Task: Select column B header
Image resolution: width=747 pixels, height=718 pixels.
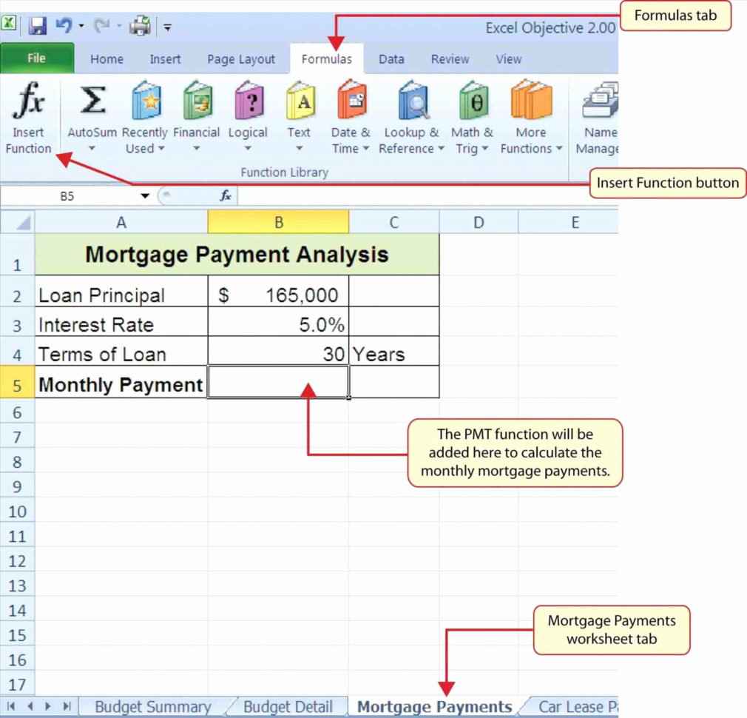Action: (x=278, y=222)
